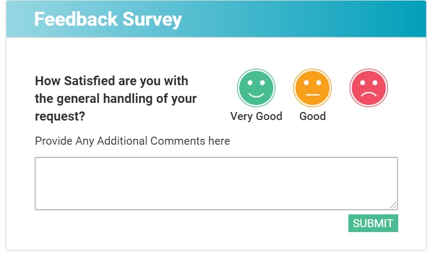Rate handling as Good via neutral face
The width and height of the screenshot is (432, 254).
[312, 88]
